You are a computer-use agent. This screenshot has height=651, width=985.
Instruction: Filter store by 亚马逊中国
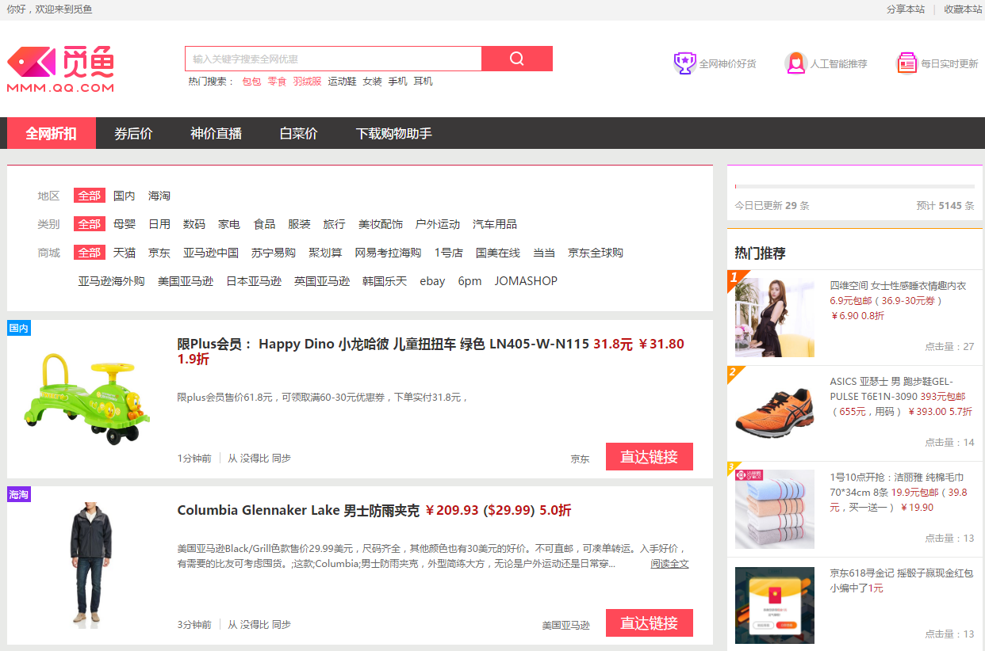click(x=211, y=253)
